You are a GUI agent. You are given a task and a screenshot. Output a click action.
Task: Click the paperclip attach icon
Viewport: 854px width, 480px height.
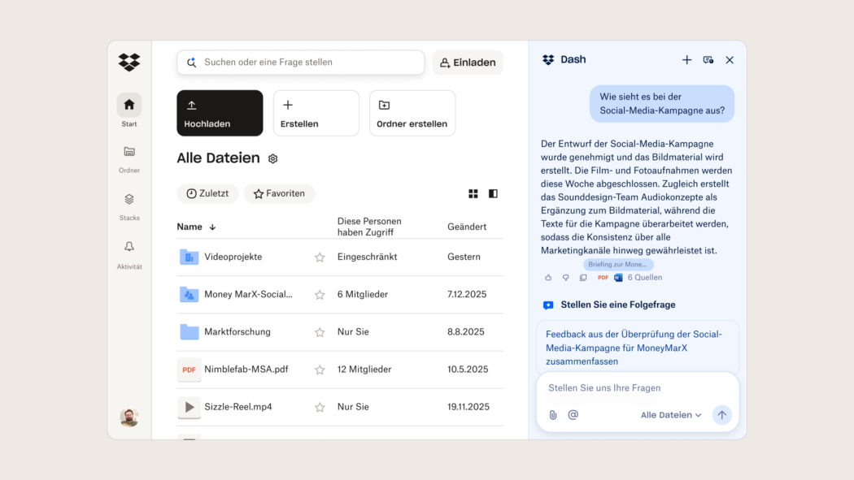(553, 415)
